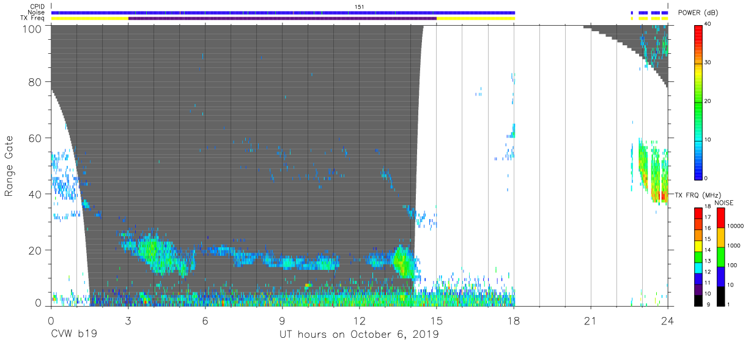Click the UT hours on October 6, 2019 label
751x347 pixels.
pyautogui.click(x=359, y=334)
